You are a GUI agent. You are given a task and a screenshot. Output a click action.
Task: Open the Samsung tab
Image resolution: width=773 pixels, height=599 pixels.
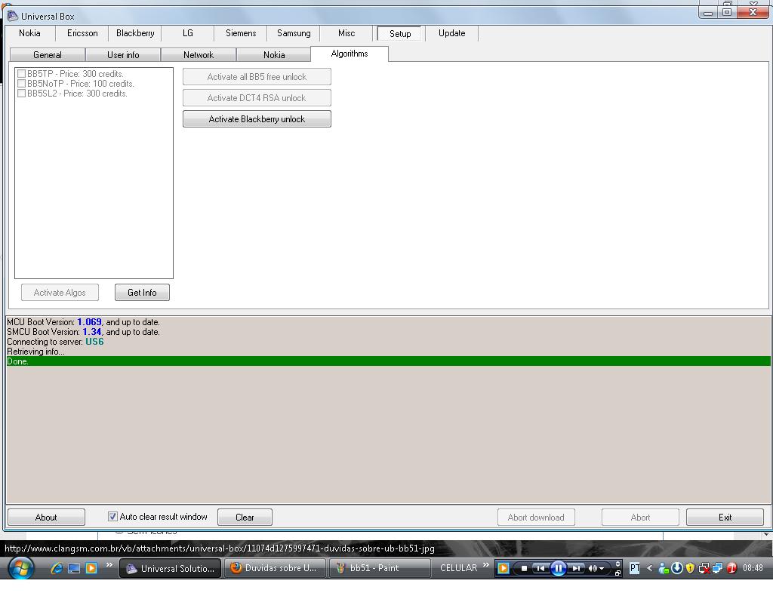[294, 33]
